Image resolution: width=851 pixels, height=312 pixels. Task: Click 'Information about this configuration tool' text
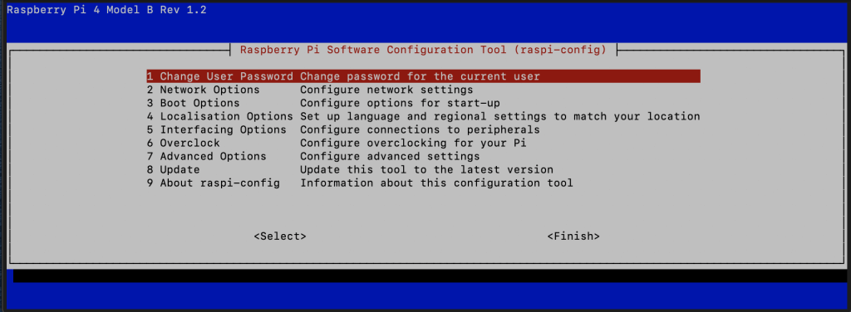tap(436, 183)
